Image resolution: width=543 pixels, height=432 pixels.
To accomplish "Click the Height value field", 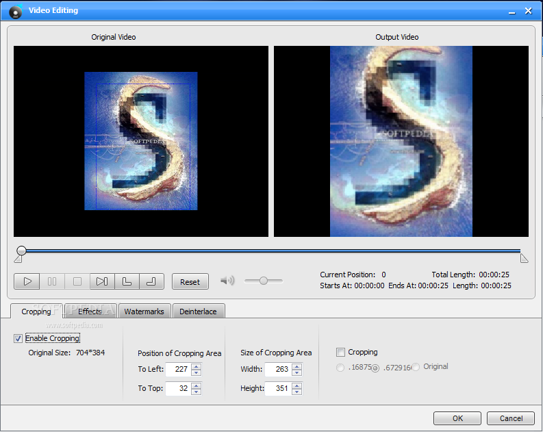I will (x=279, y=388).
